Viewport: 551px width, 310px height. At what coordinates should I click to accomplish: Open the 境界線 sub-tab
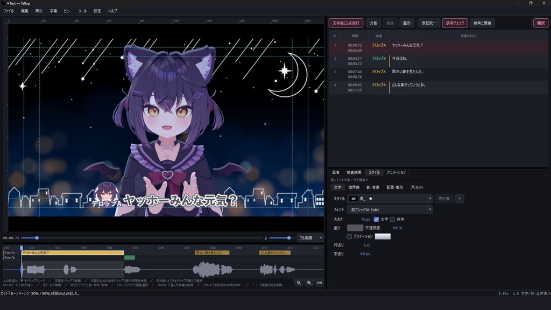(354, 187)
